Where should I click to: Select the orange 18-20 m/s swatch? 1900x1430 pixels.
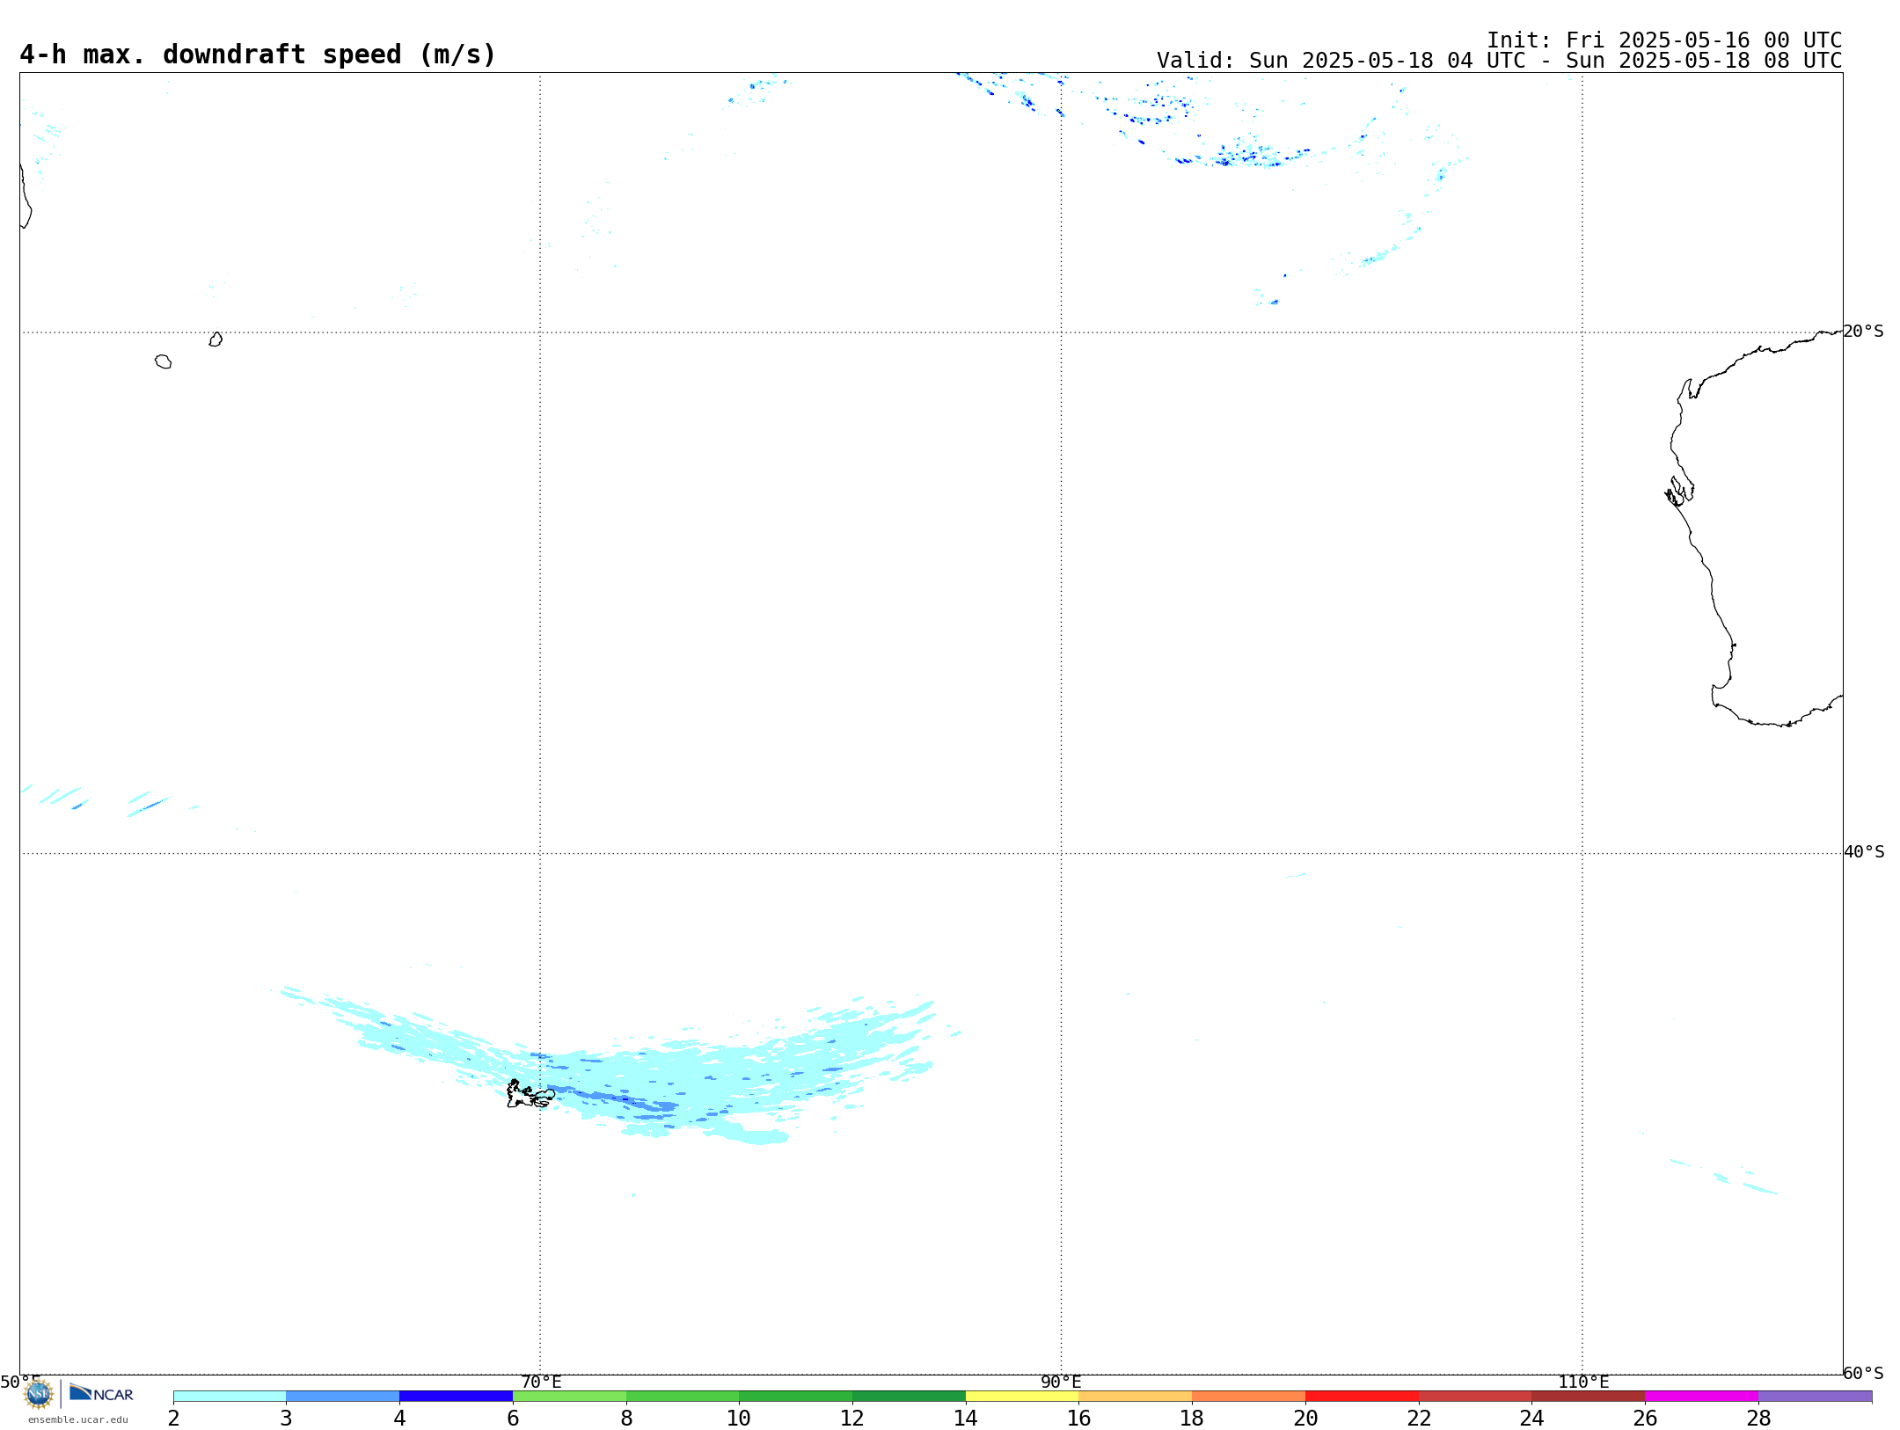pos(1249,1397)
